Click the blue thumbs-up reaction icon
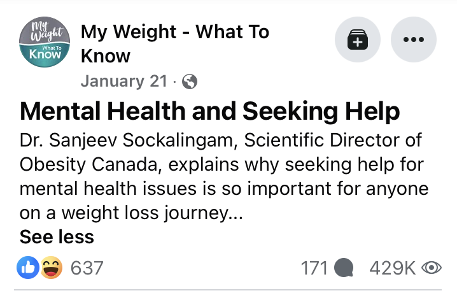Screen dimensions: 457x293 pos(28,268)
